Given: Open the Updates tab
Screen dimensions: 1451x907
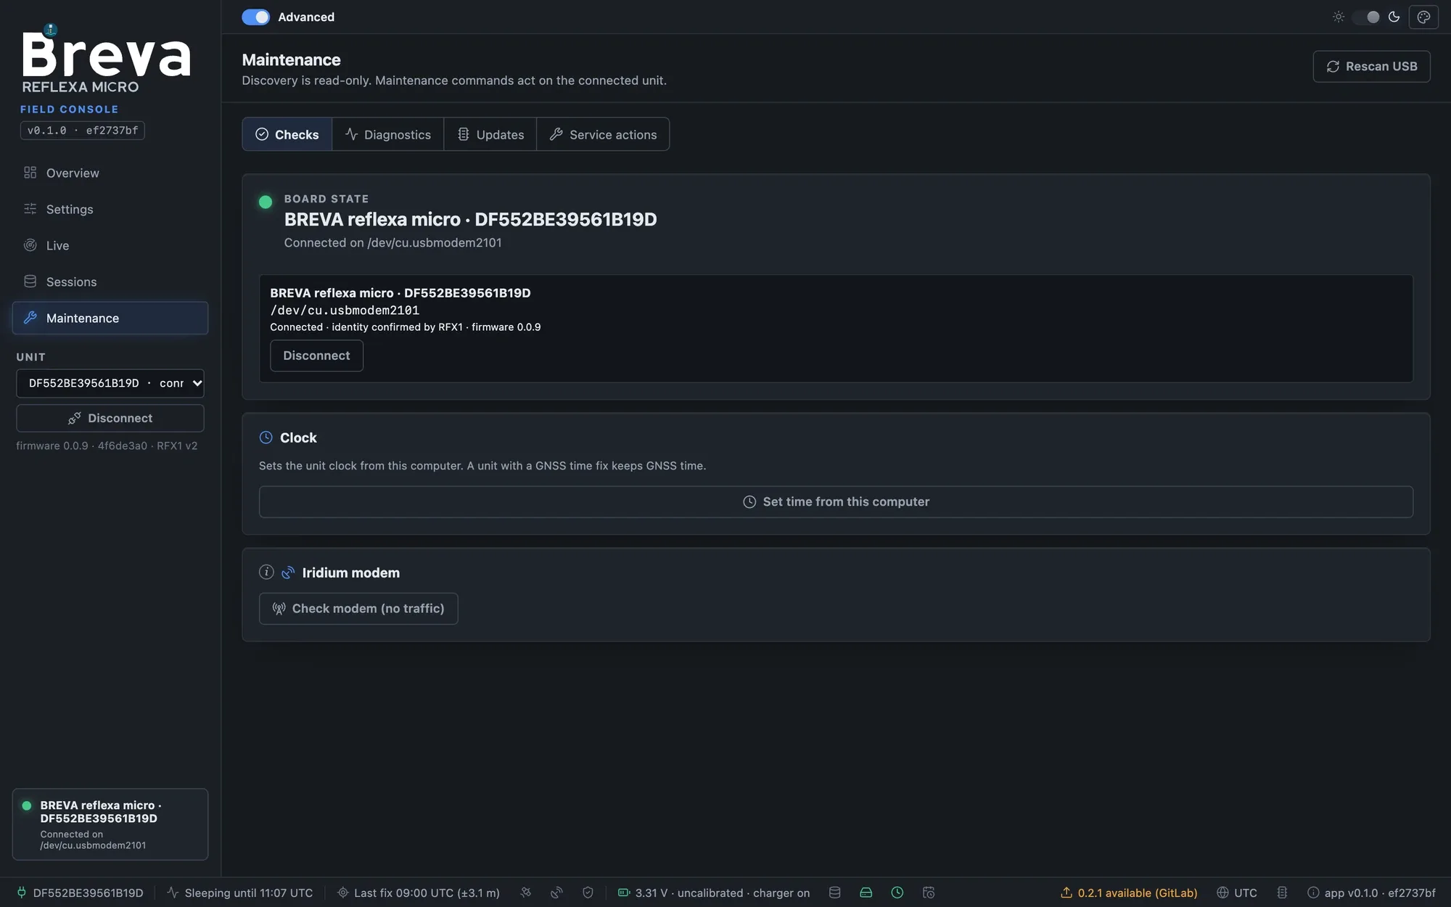Looking at the screenshot, I should click(x=490, y=134).
